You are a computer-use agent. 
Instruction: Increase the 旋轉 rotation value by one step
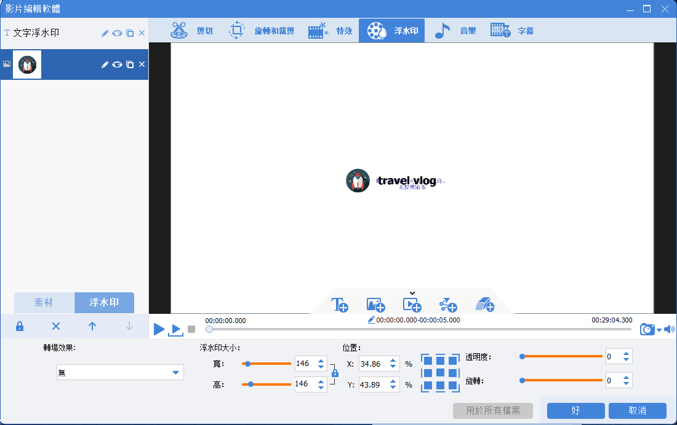tap(626, 378)
